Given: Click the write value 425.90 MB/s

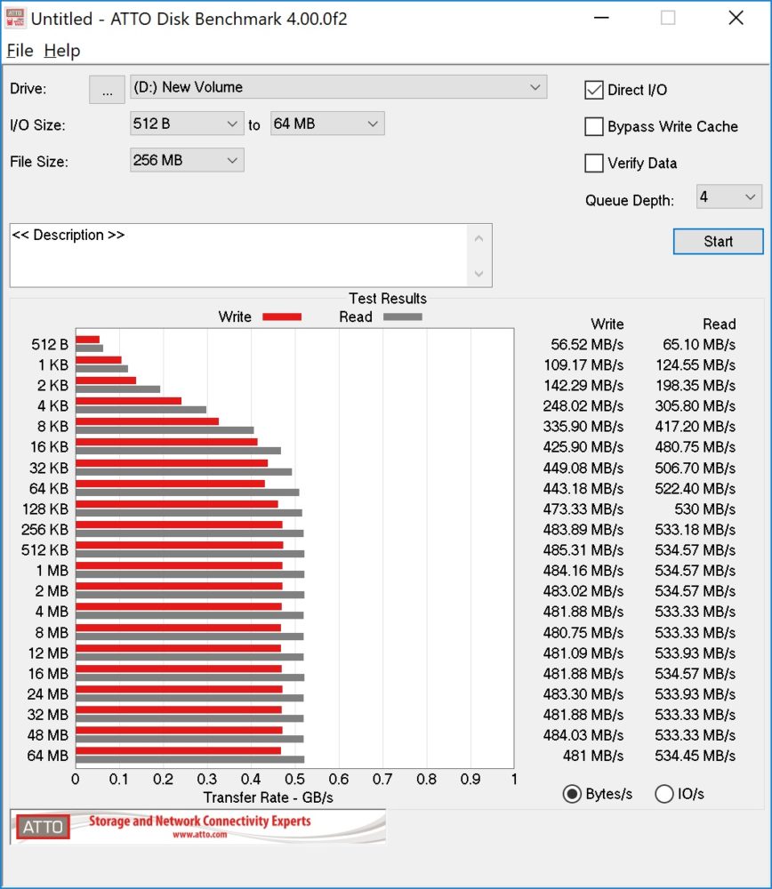Looking at the screenshot, I should click(583, 447).
